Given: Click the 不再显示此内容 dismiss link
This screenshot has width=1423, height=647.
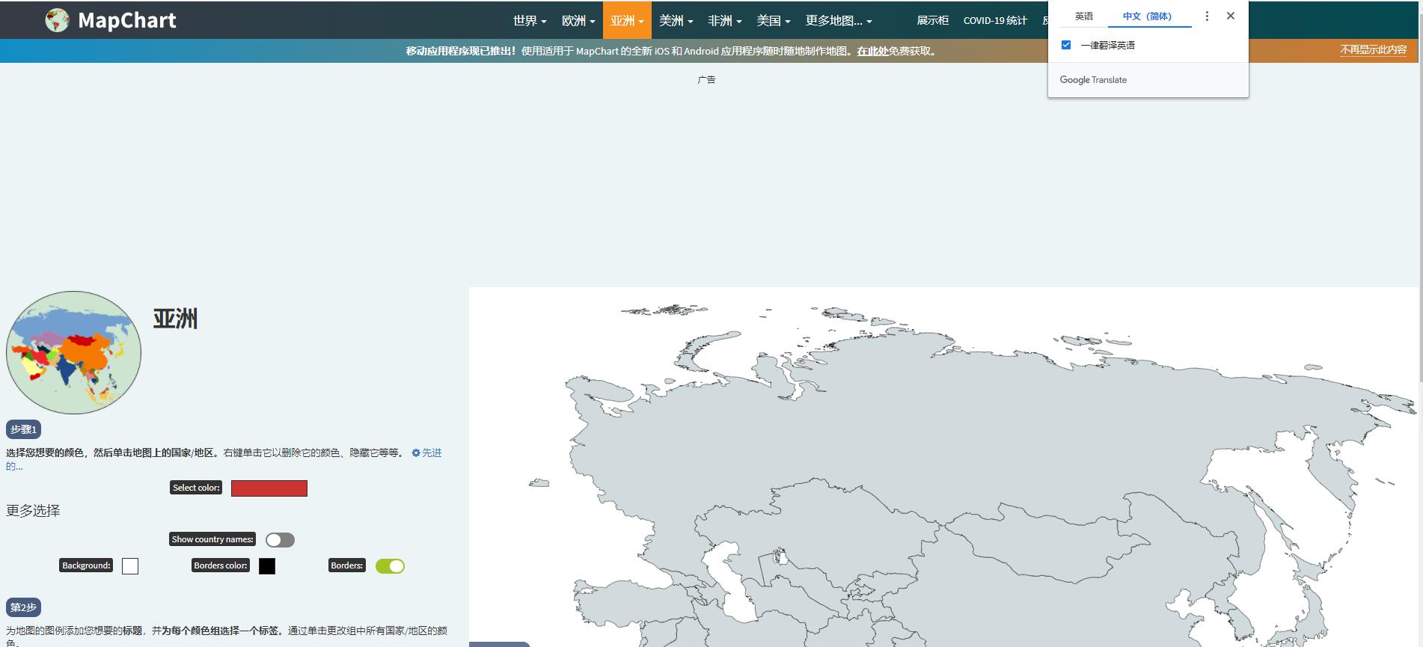Looking at the screenshot, I should [1373, 50].
